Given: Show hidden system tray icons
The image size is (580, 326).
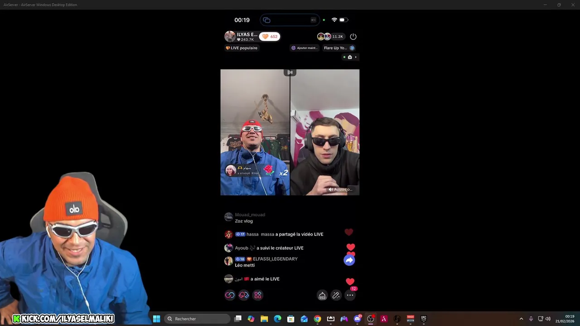Looking at the screenshot, I should point(521,319).
